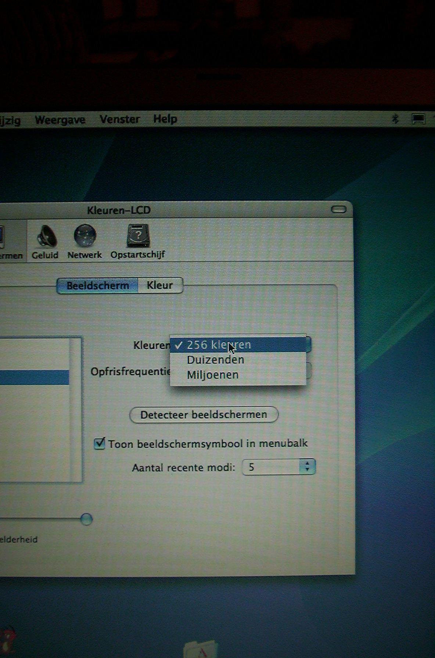Select the Beeldscherm tab
The width and height of the screenshot is (435, 658).
[x=98, y=286]
